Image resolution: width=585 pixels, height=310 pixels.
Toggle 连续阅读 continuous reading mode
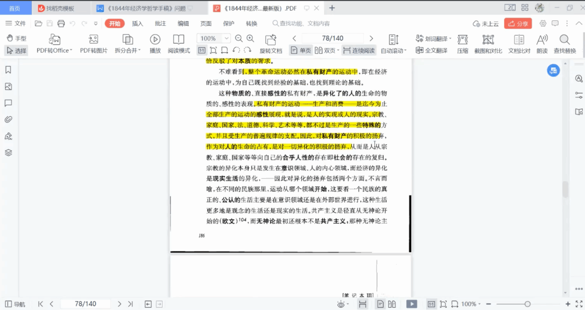coord(358,51)
